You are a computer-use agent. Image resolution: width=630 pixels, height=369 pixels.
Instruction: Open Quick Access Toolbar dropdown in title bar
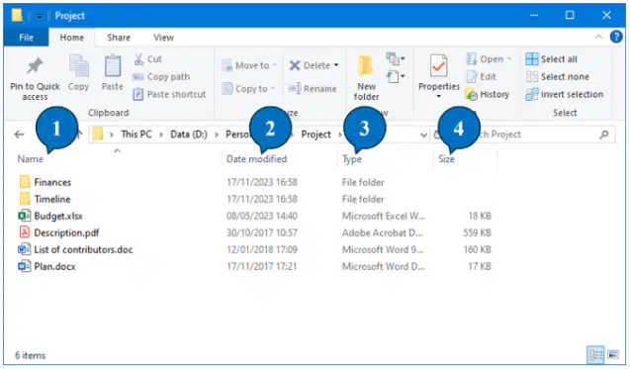click(39, 16)
